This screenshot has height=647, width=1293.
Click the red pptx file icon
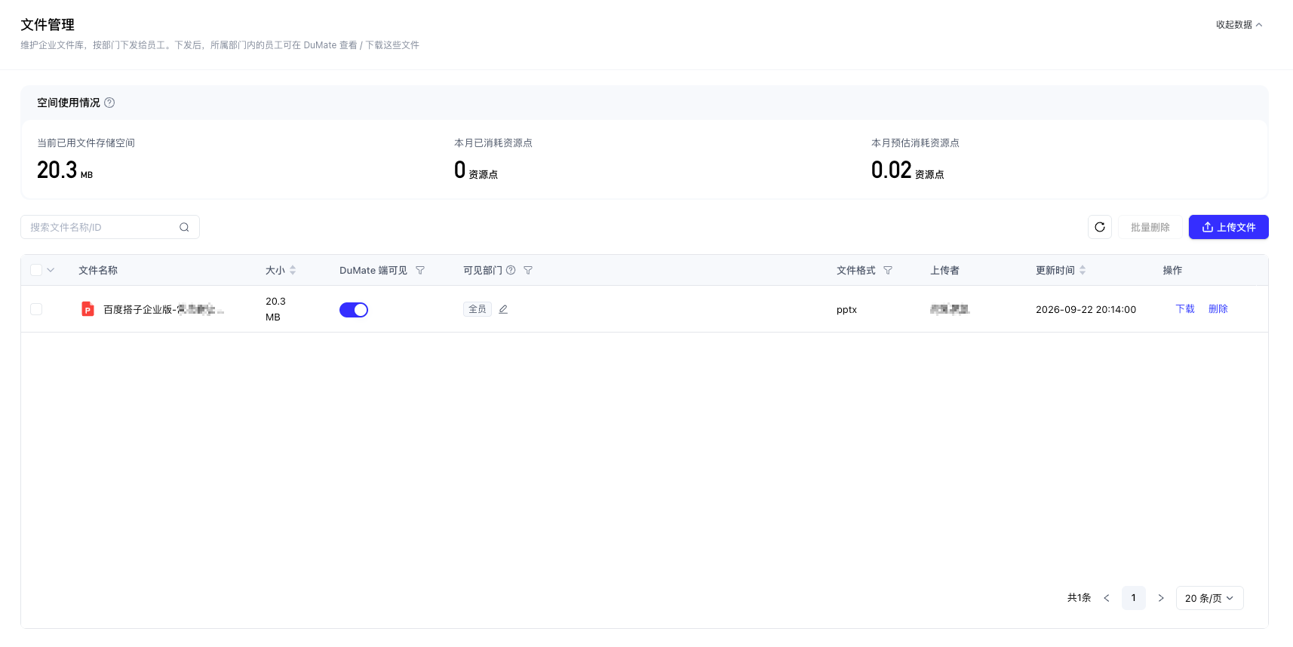tap(88, 309)
